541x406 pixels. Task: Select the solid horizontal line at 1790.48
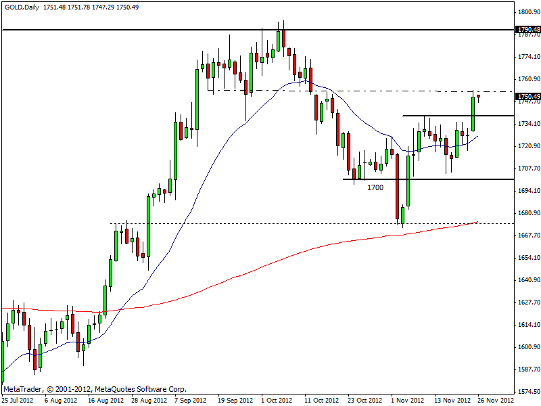[135, 30]
